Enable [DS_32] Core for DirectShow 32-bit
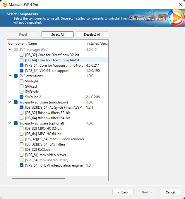 pyautogui.click(x=21, y=55)
